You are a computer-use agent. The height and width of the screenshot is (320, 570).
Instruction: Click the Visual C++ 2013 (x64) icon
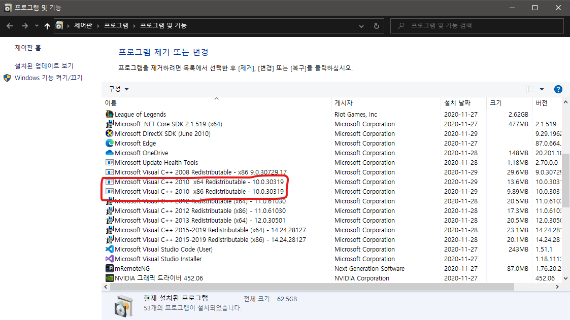click(110, 220)
